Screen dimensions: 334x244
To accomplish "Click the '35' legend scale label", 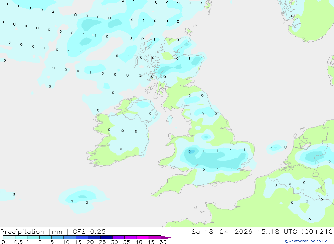I will tap(127, 242).
